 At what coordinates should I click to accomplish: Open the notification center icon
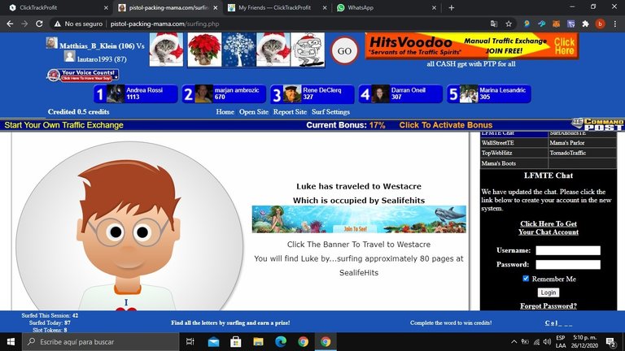click(x=610, y=342)
